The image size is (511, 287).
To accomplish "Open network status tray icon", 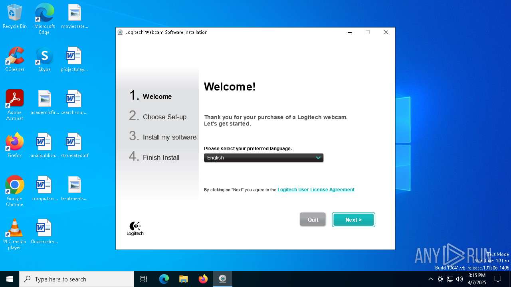I will (450, 279).
